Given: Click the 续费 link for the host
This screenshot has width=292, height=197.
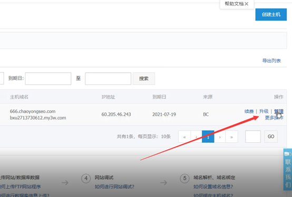Looking at the screenshot, I should [x=249, y=112].
